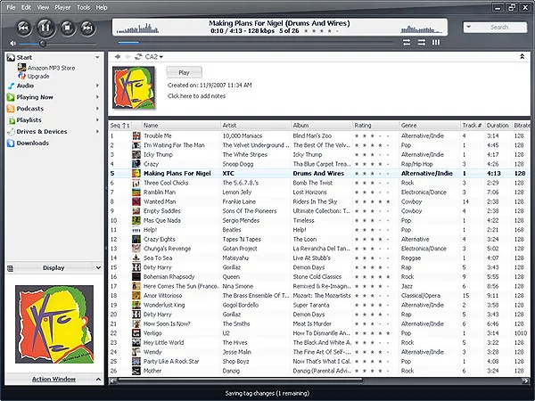535x401 pixels.
Task: Click the refresh arrows icon beside CA2
Action: point(138,57)
